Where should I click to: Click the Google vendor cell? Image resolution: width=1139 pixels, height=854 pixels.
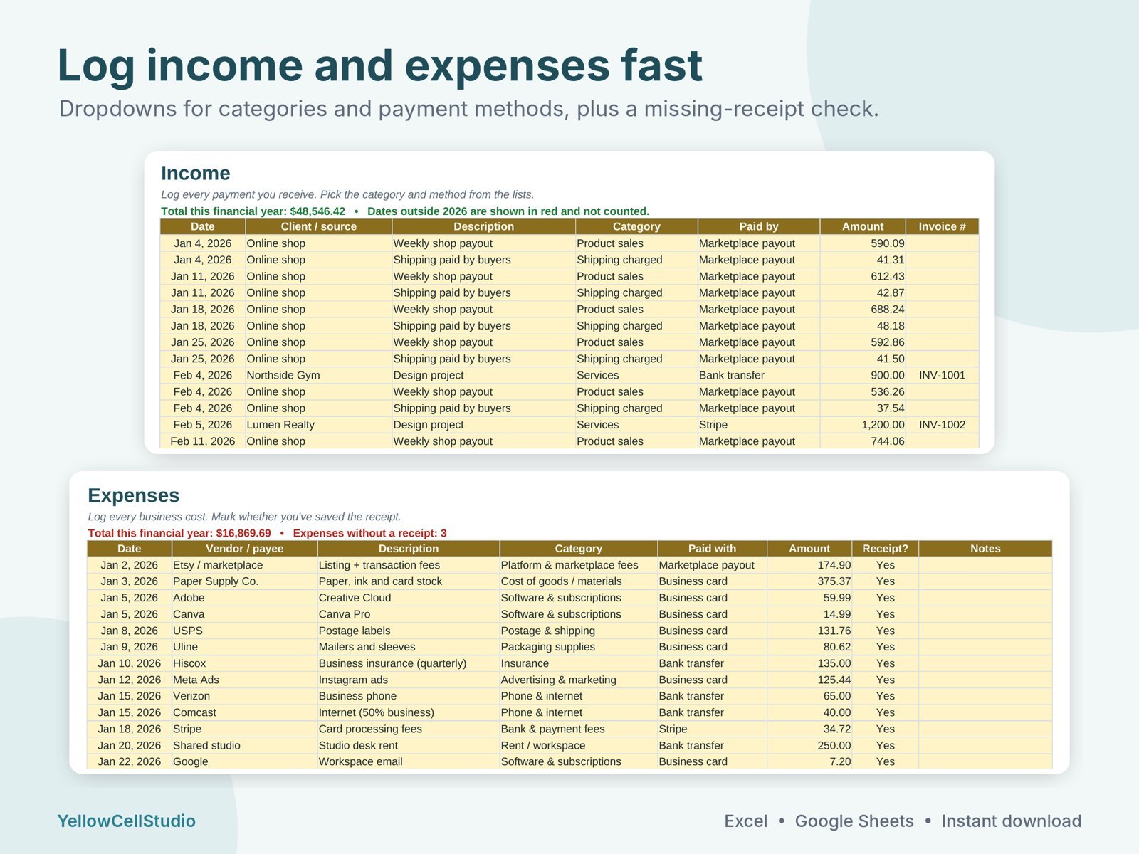tap(244, 761)
